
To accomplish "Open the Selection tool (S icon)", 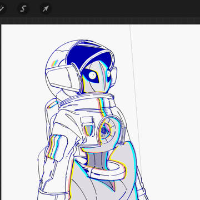I will pos(23,8).
